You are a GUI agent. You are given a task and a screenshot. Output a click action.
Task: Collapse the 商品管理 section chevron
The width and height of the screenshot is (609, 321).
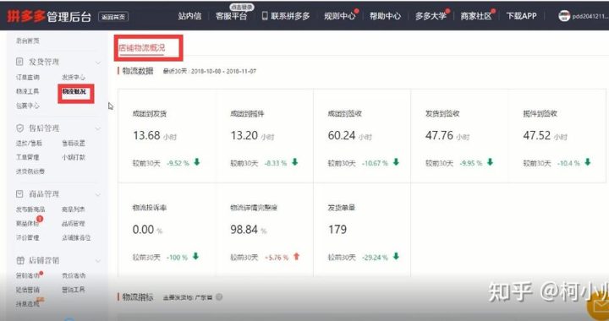point(98,194)
